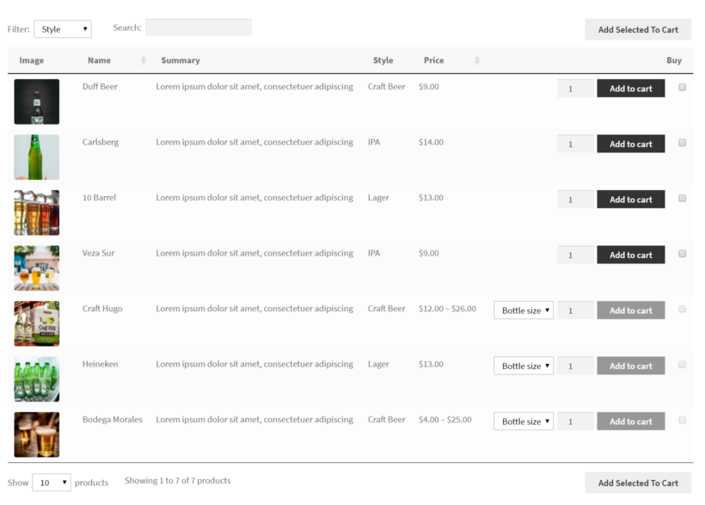This screenshot has width=705, height=505.
Task: Open the Carlsberg bottle thumbnail
Action: tap(36, 157)
